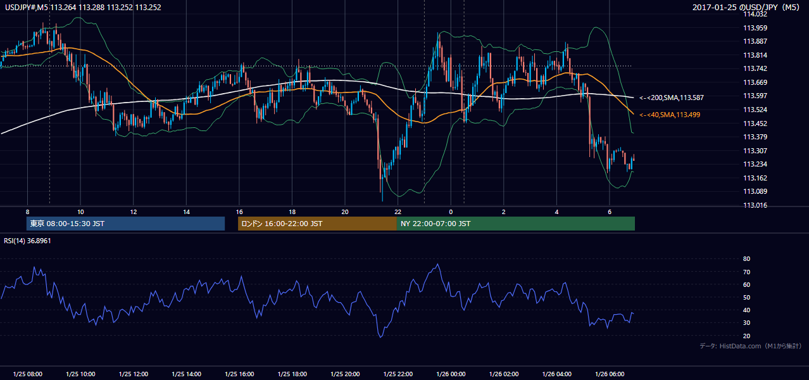
Task: Click the 113.234 price axis value
Action: [755, 164]
